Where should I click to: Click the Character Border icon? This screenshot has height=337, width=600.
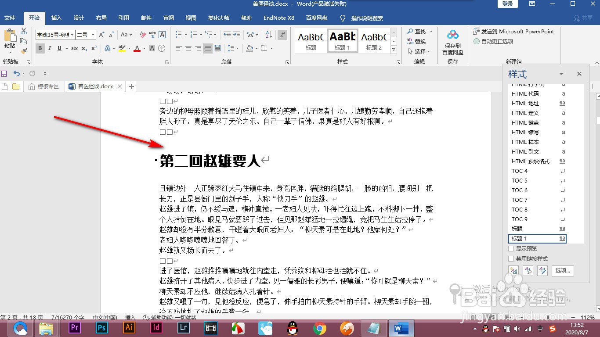point(162,35)
